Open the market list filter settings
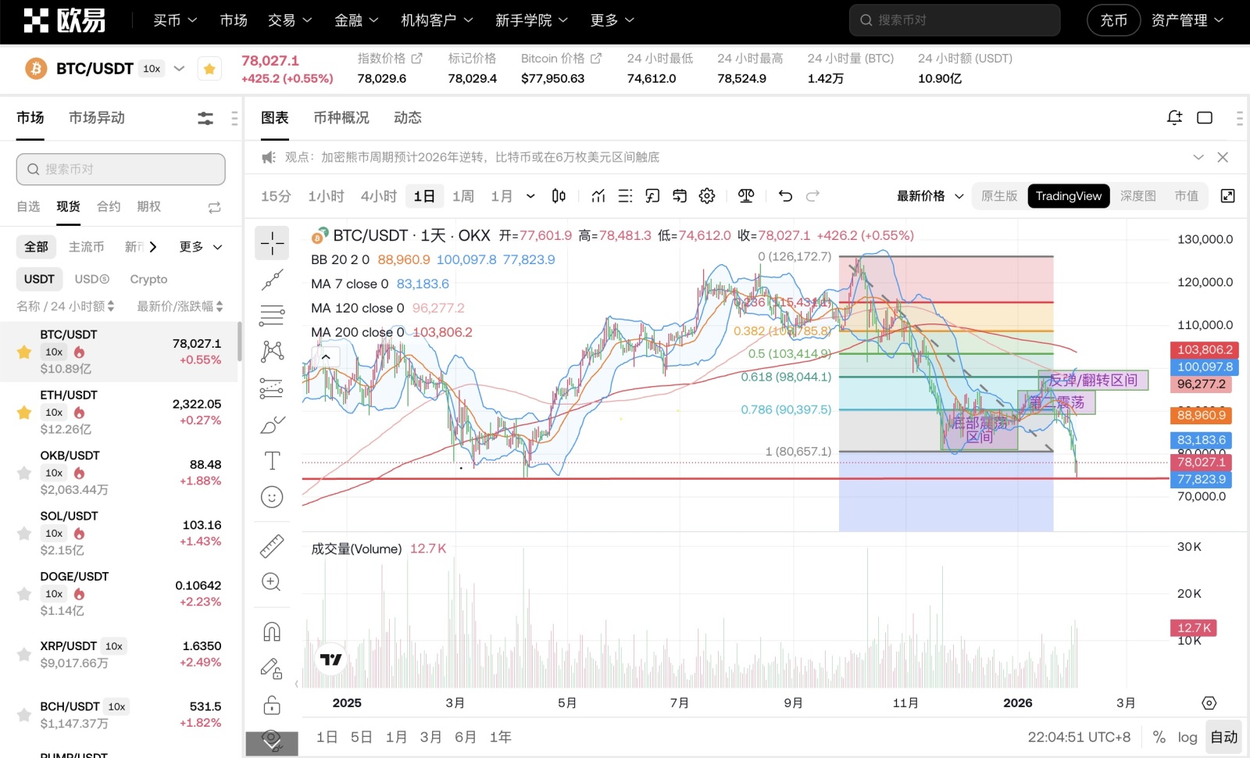The height and width of the screenshot is (758, 1250). (205, 118)
